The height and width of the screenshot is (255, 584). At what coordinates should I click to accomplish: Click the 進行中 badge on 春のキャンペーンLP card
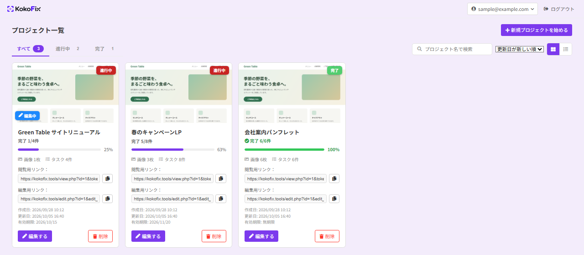[219, 71]
